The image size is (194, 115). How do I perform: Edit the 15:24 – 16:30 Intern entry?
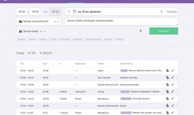[x=173, y=71]
